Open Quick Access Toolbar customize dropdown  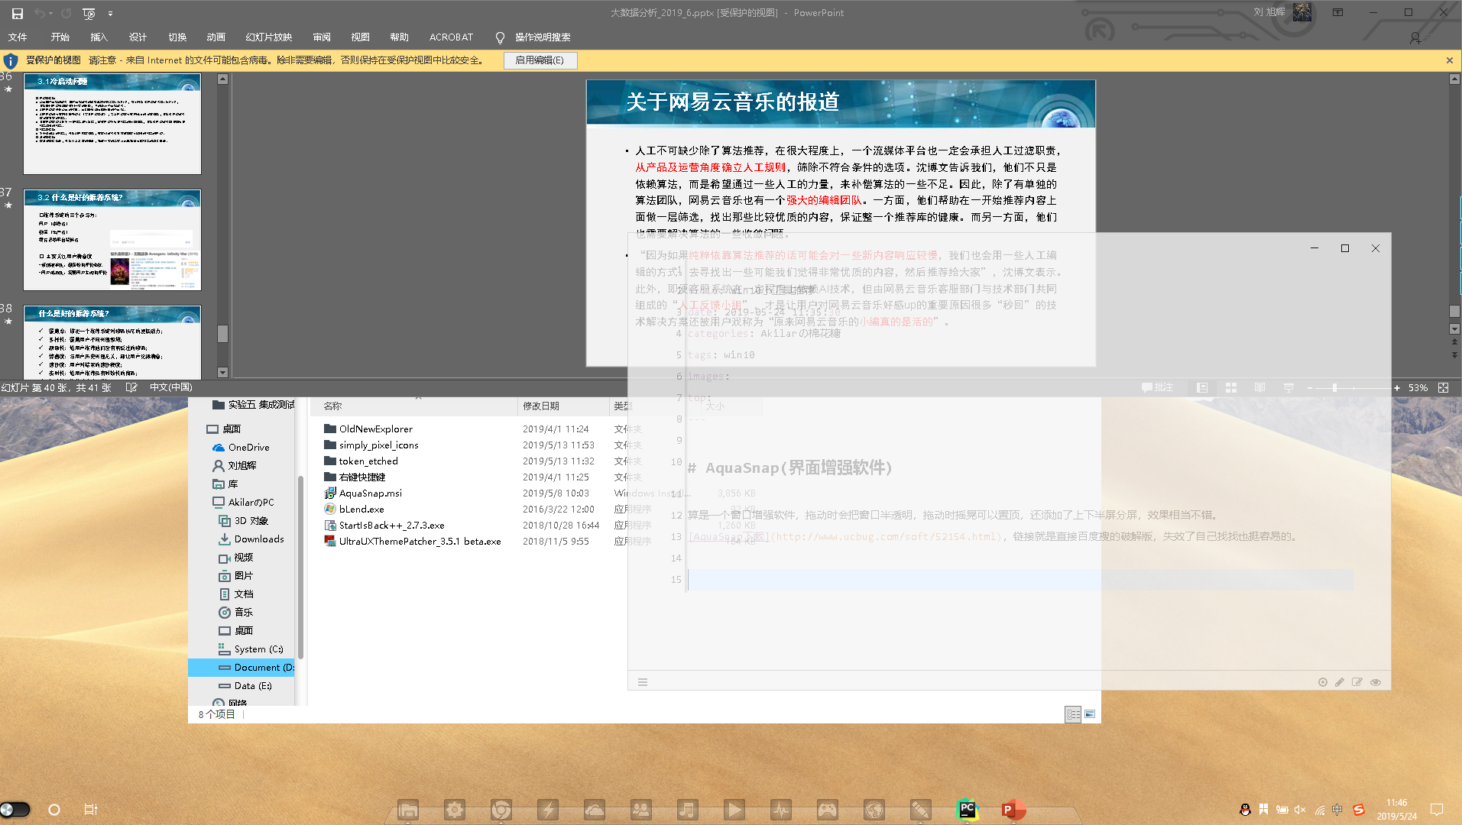[x=110, y=14]
